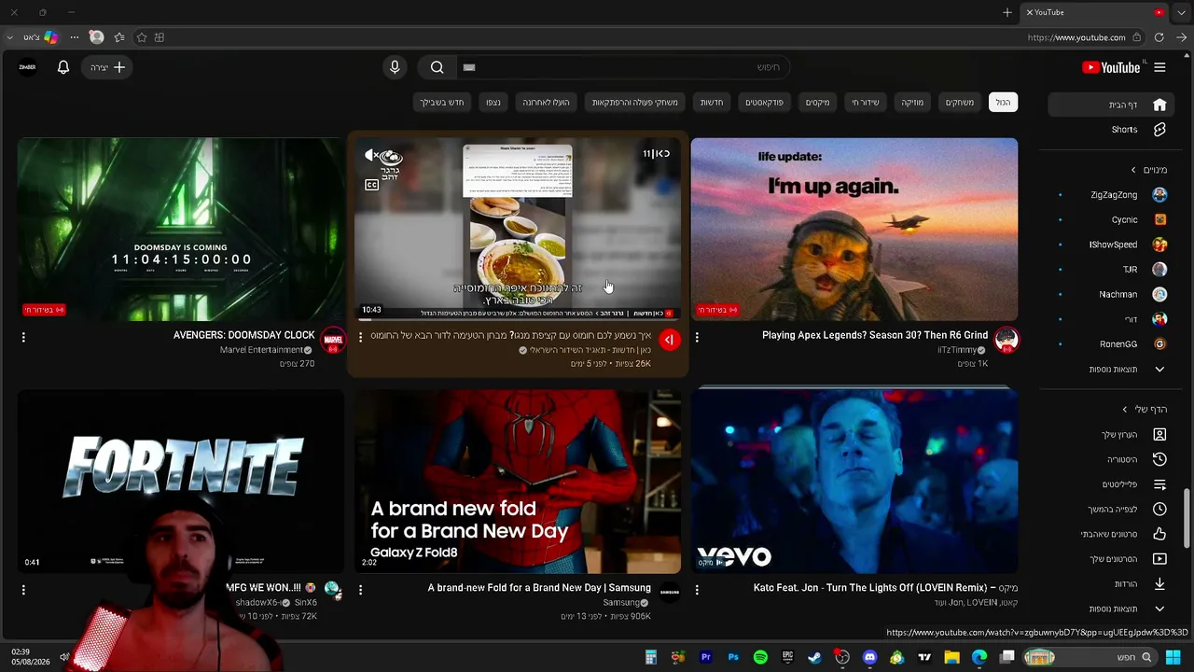Open iiTzTimmy channel avatar
The image size is (1194, 672).
(1006, 340)
